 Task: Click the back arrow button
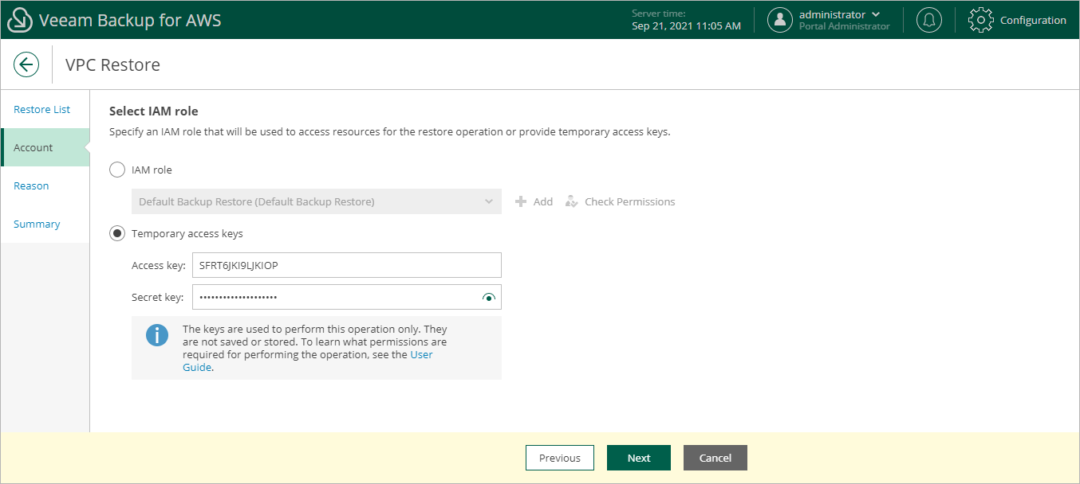(x=26, y=64)
